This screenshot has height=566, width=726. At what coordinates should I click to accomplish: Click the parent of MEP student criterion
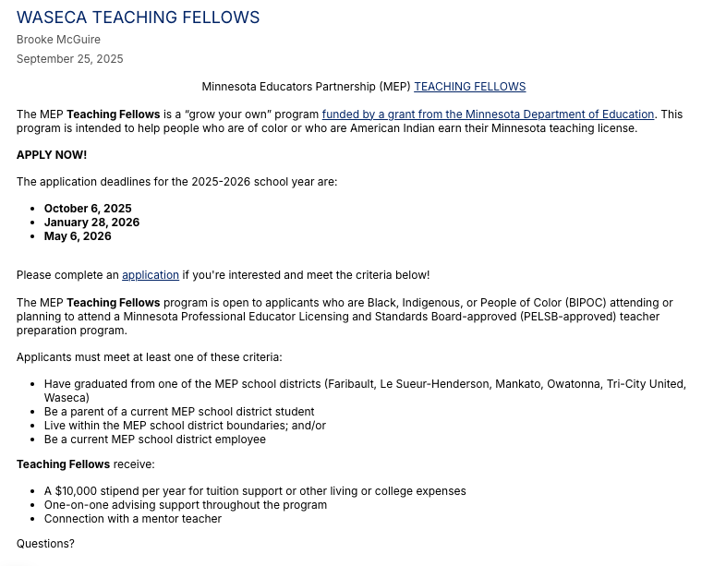pyautogui.click(x=179, y=412)
